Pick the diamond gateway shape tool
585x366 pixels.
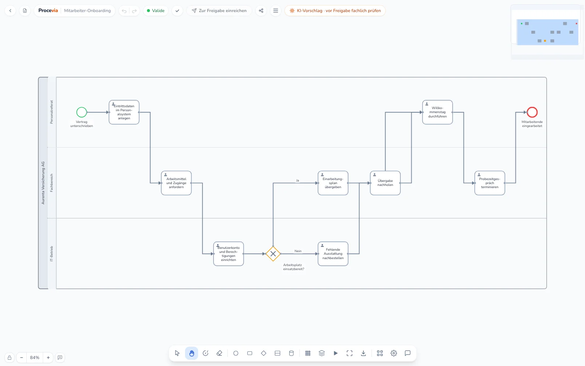[x=264, y=353]
